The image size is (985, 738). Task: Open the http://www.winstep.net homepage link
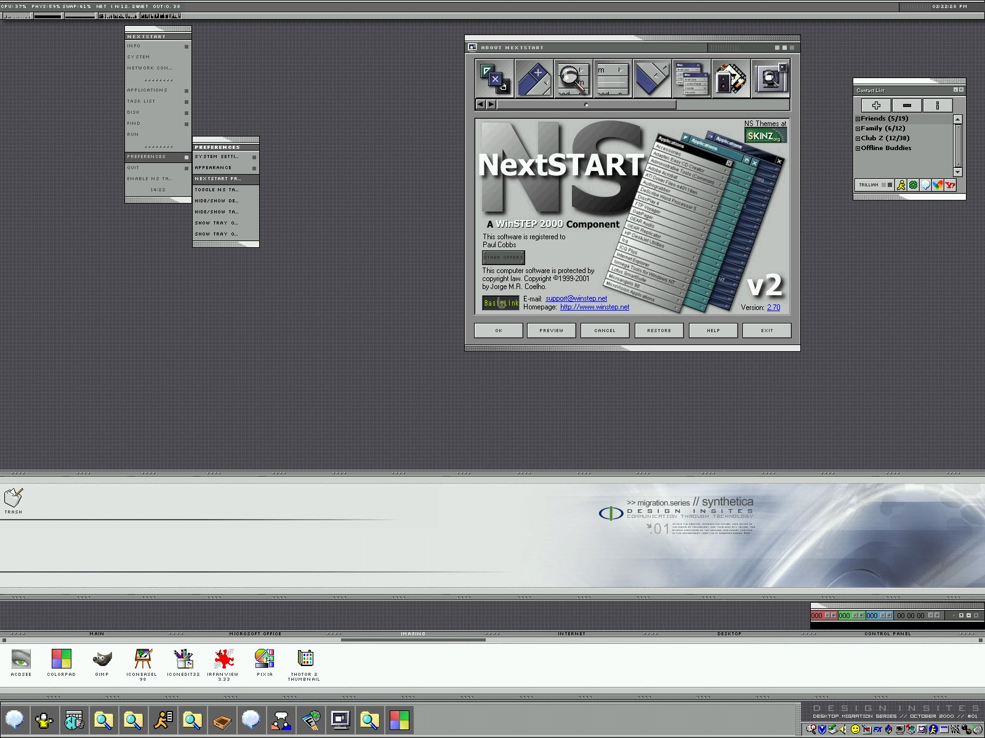click(595, 307)
